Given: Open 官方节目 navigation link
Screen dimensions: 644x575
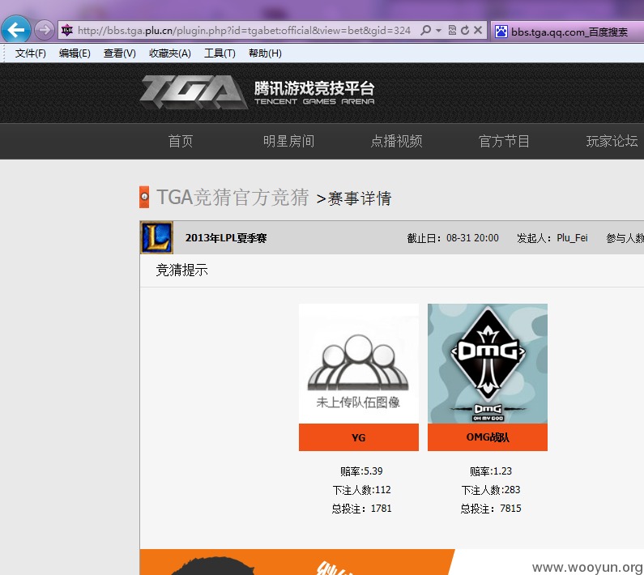Looking at the screenshot, I should 504,141.
